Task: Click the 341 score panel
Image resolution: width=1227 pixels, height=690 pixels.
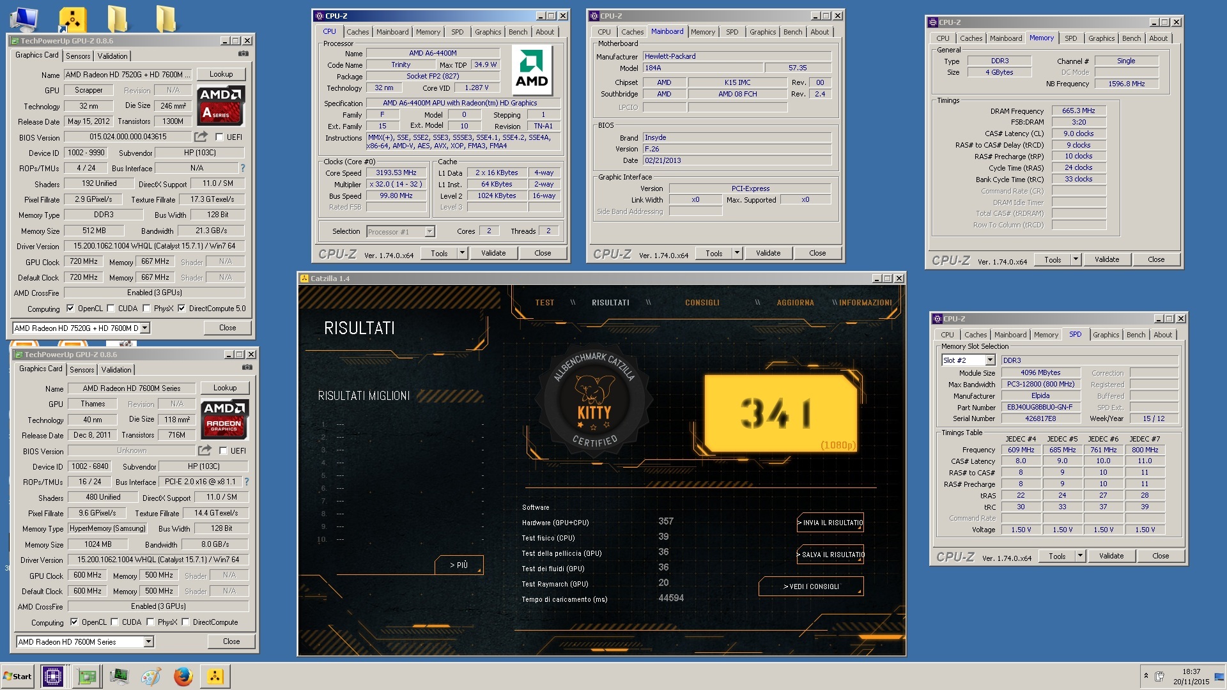Action: pos(780,413)
